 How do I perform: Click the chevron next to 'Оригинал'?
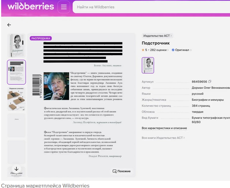point(191,50)
